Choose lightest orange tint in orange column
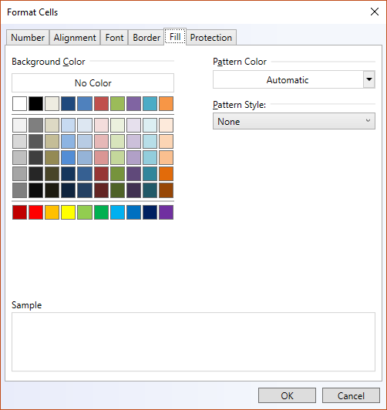The height and width of the screenshot is (410, 387). [166, 125]
